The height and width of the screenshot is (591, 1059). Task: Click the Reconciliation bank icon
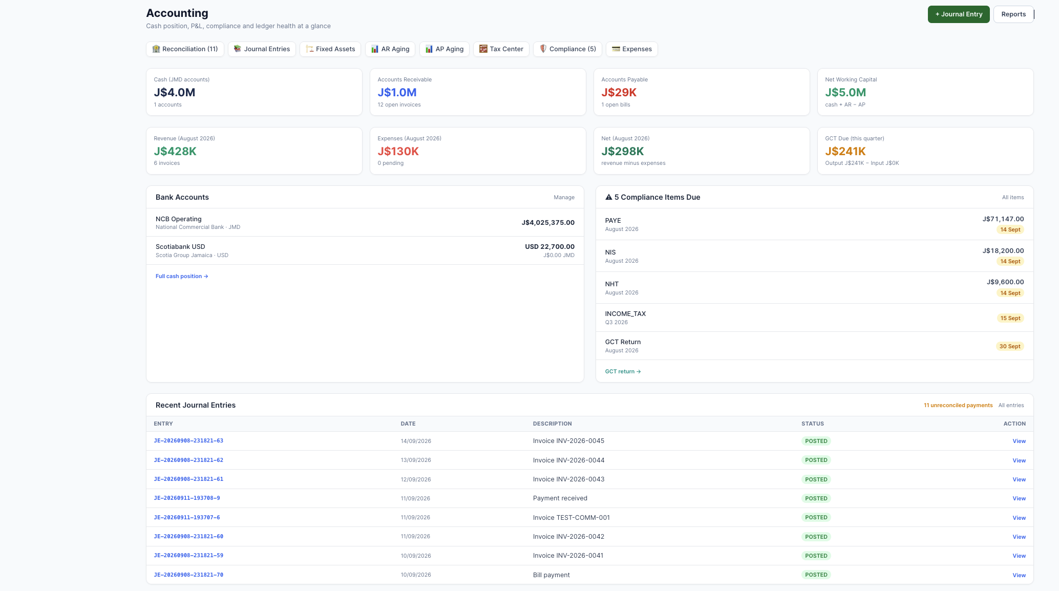156,49
